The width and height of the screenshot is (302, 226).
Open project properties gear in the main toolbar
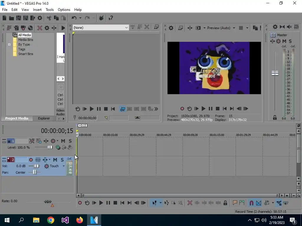coord(40,18)
